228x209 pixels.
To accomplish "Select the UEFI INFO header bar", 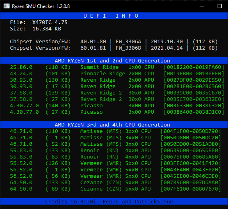I will click(x=114, y=16).
